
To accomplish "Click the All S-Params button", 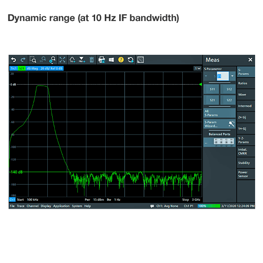I will coord(220,113).
